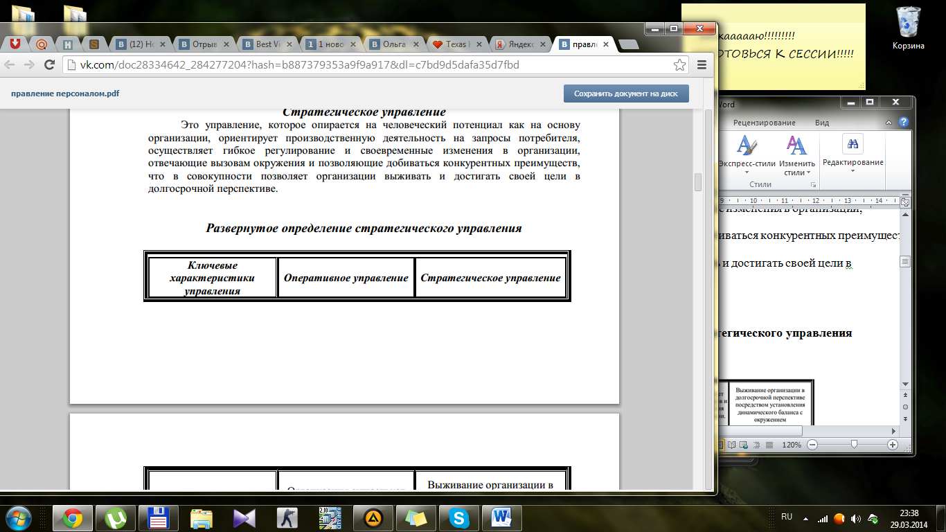This screenshot has height=532, width=946.
Task: Open Word from the taskbar
Action: pyautogui.click(x=501, y=517)
